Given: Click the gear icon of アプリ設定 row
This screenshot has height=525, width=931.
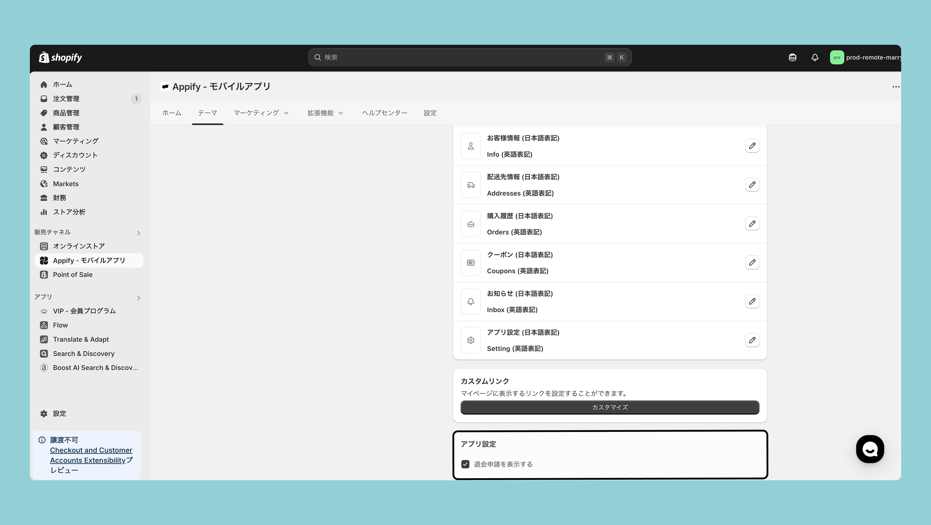Looking at the screenshot, I should (x=471, y=340).
